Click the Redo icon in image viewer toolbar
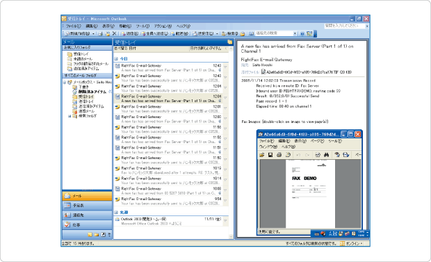 point(307,155)
